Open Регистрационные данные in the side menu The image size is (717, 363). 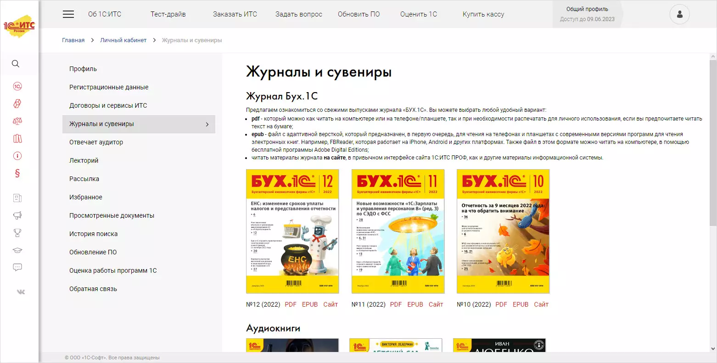pyautogui.click(x=109, y=87)
